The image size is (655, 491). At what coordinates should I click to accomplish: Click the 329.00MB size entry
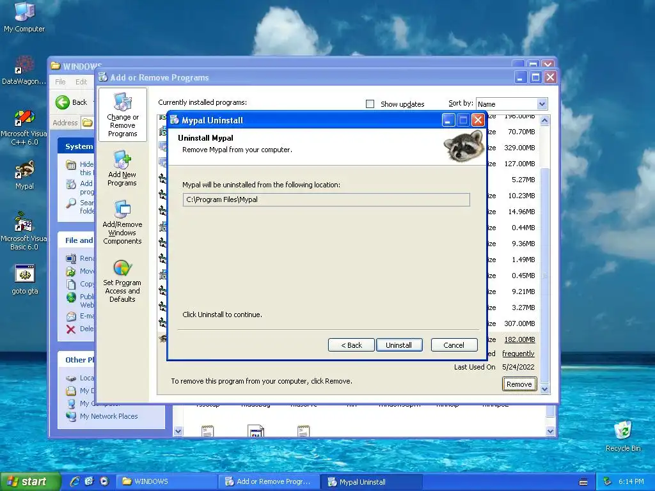click(x=519, y=148)
